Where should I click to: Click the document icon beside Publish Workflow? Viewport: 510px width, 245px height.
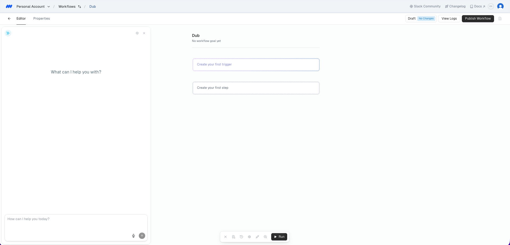point(500,19)
